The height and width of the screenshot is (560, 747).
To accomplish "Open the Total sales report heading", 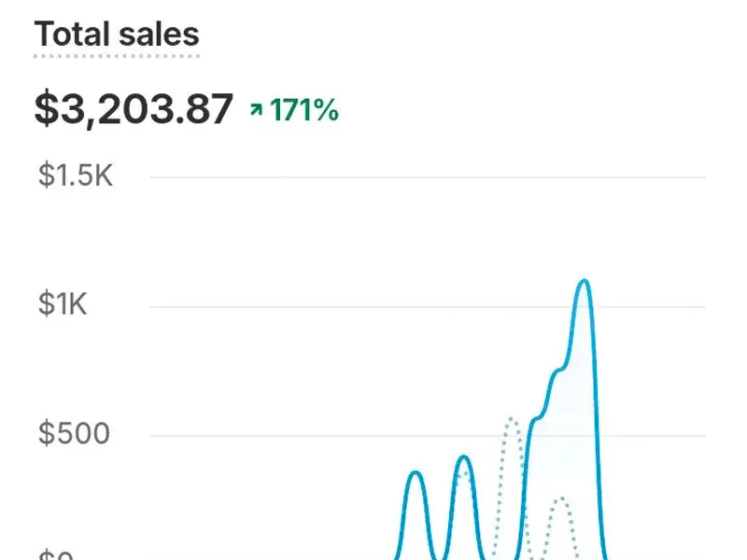I will click(117, 35).
